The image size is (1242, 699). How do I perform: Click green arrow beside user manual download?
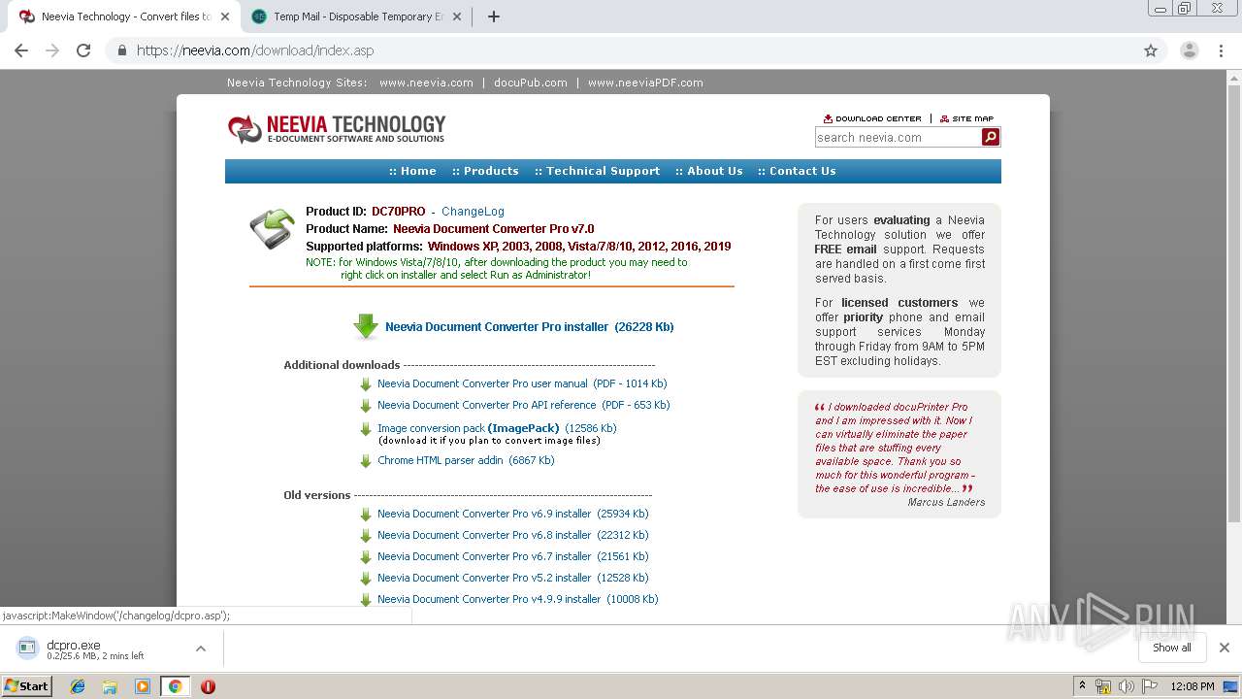click(x=366, y=384)
